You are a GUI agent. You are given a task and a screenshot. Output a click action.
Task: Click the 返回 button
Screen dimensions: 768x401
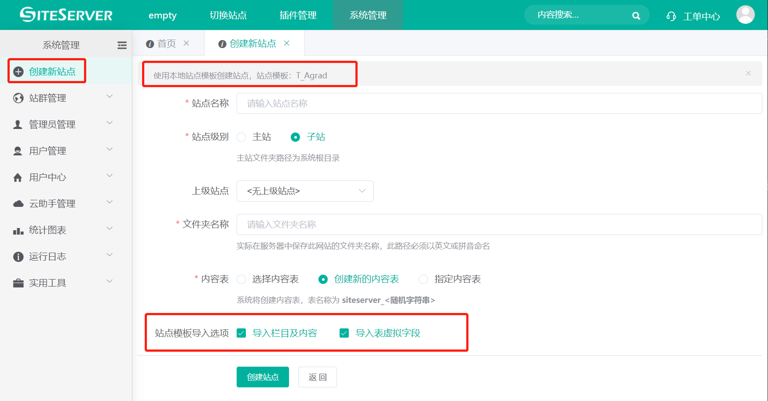(x=317, y=377)
